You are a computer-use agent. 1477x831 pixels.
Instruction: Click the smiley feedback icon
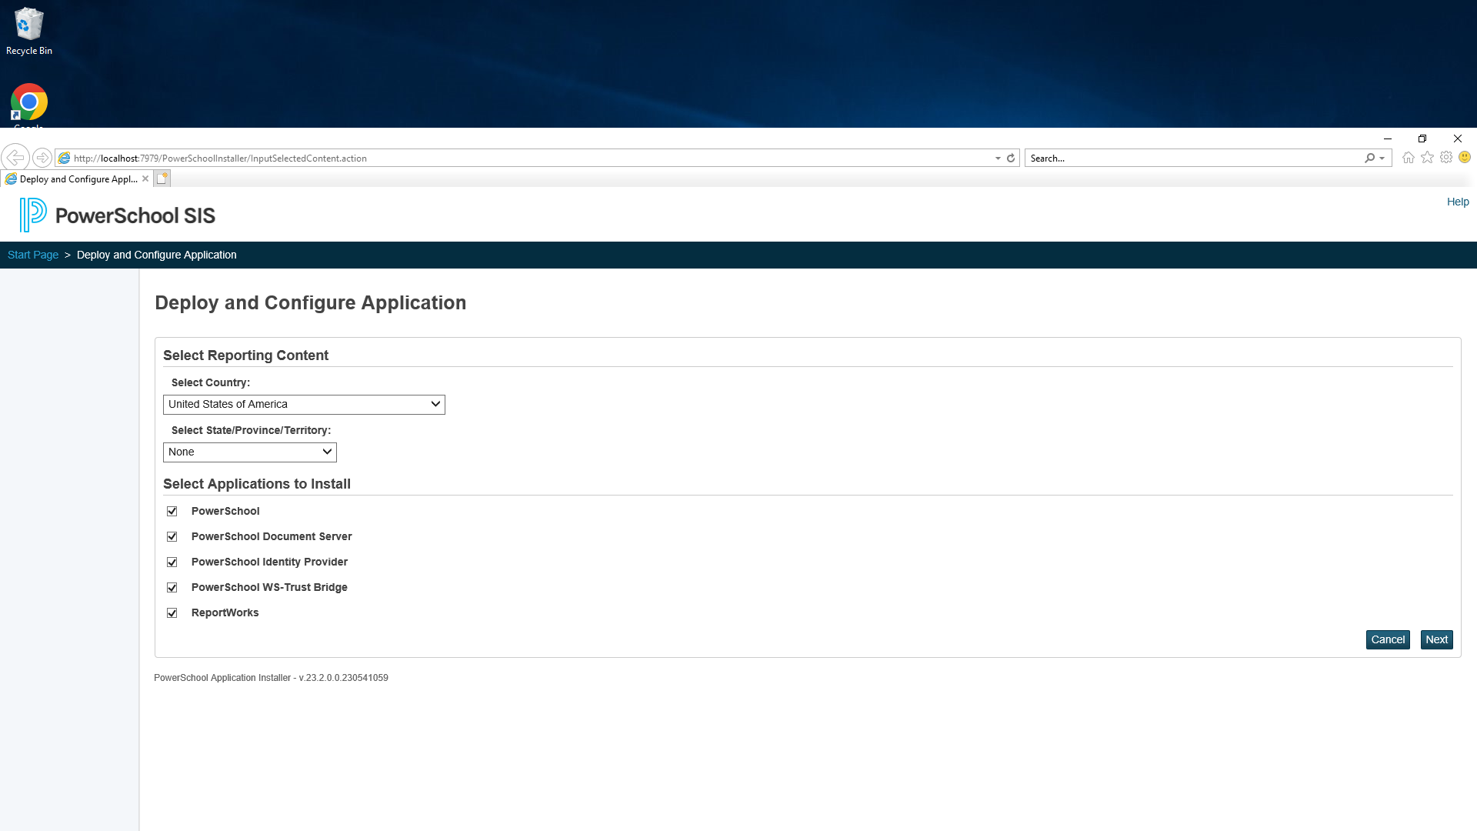point(1465,157)
